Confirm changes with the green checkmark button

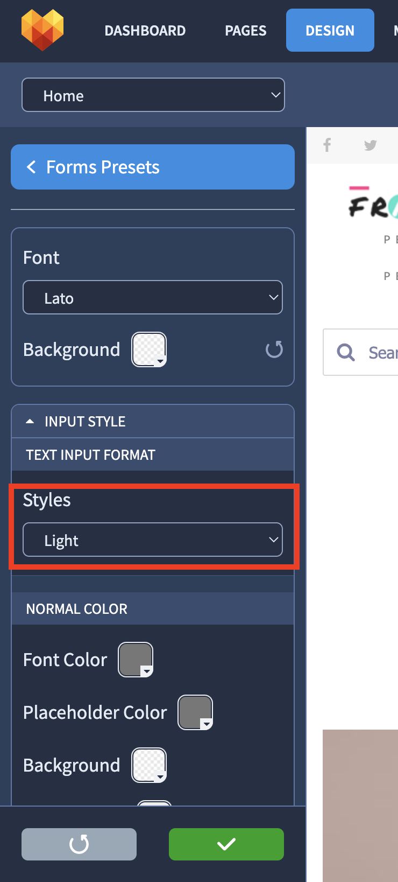coord(226,844)
